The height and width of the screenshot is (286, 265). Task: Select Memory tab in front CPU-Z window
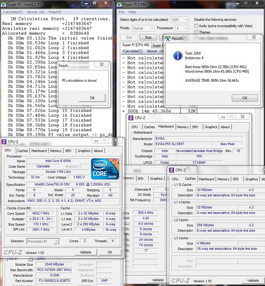(x=56, y=151)
